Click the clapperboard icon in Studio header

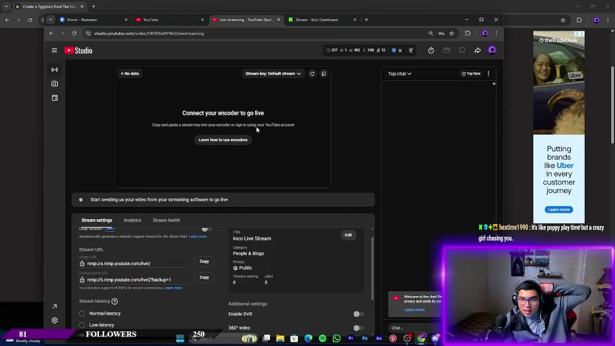point(447,50)
